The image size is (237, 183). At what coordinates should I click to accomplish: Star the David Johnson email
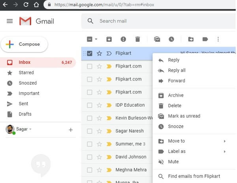pyautogui.click(x=99, y=157)
